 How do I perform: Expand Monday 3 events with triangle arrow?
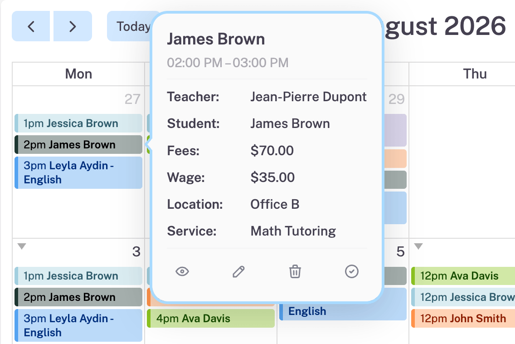22,246
